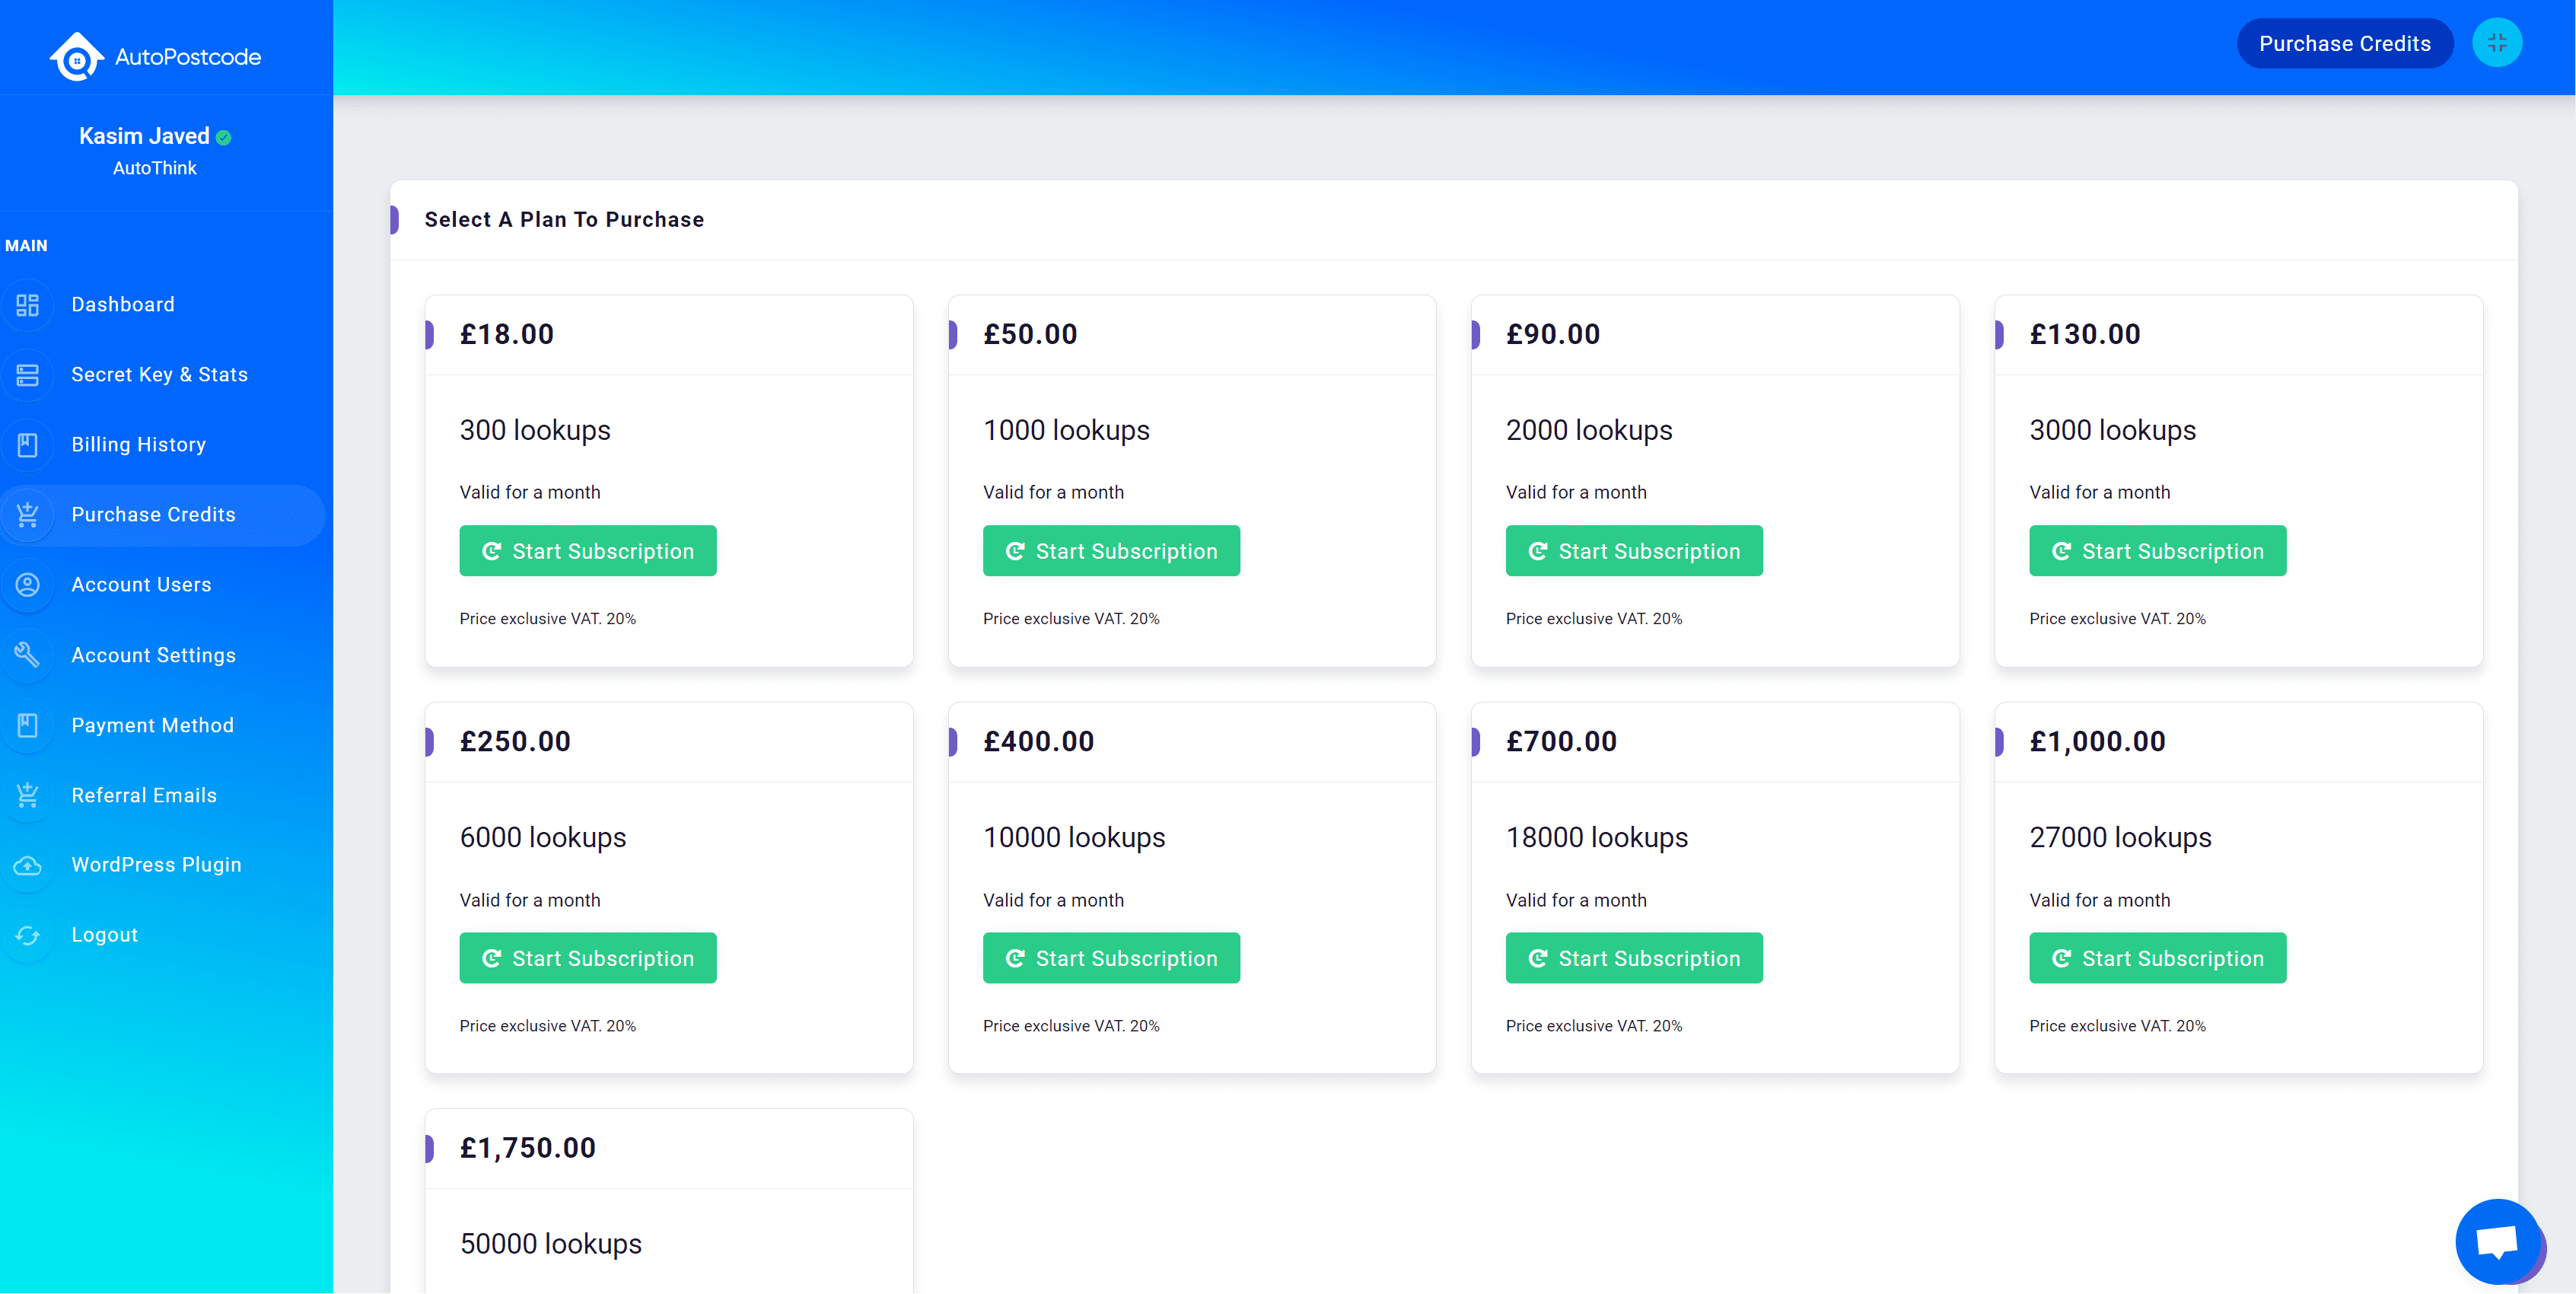Click the WordPress Plugin cloud icon

click(x=28, y=865)
